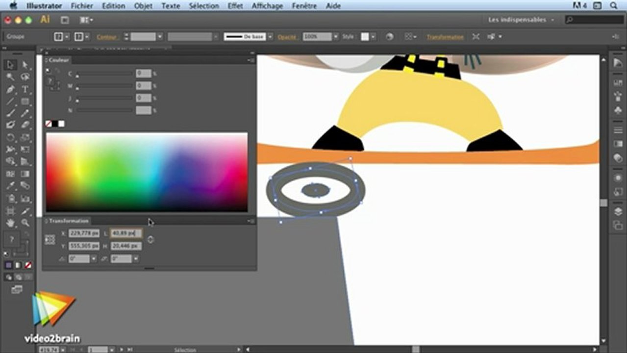This screenshot has height=353, width=627.
Task: Open the Les indispensables workspace dropdown
Action: pyautogui.click(x=521, y=20)
